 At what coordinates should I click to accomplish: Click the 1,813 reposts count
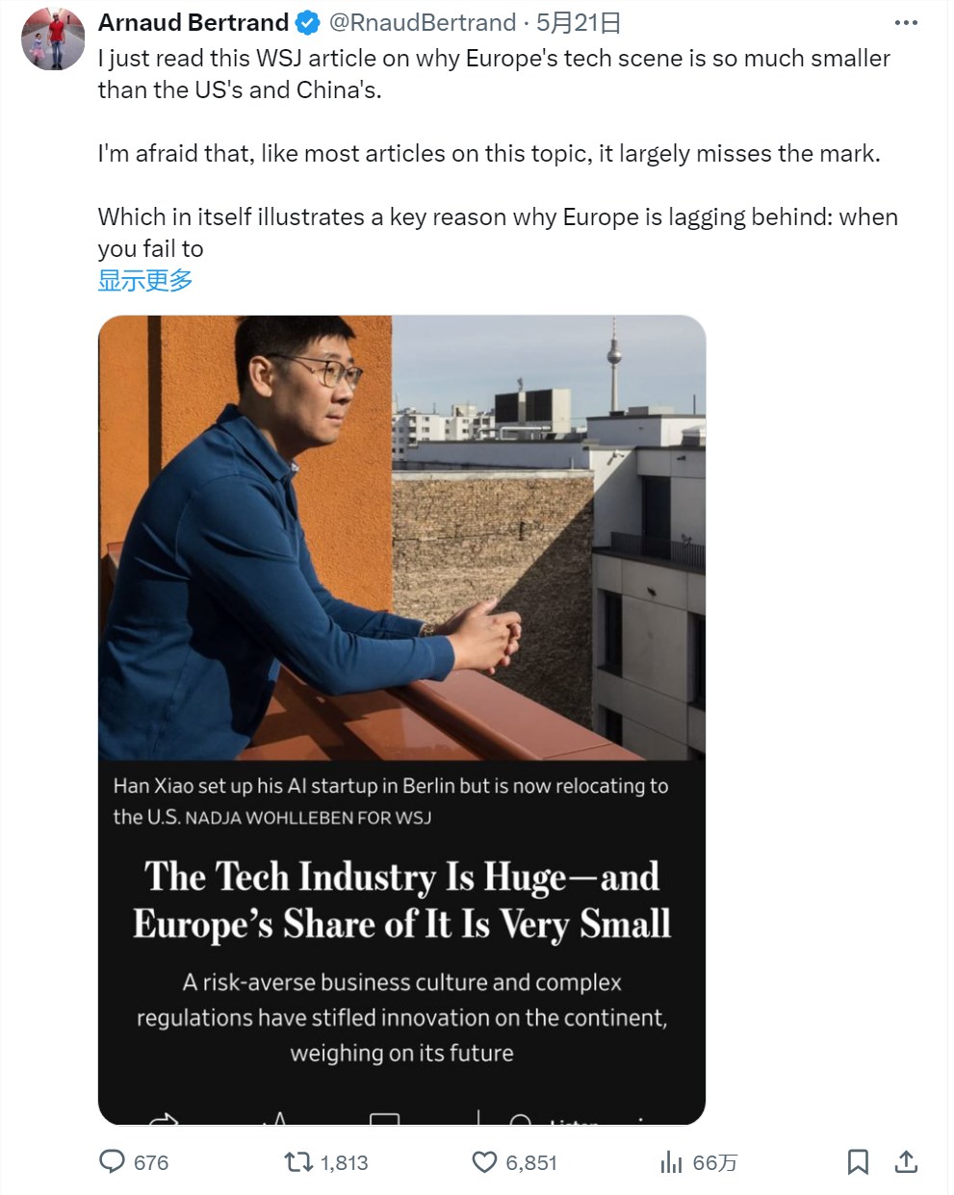[x=345, y=1162]
